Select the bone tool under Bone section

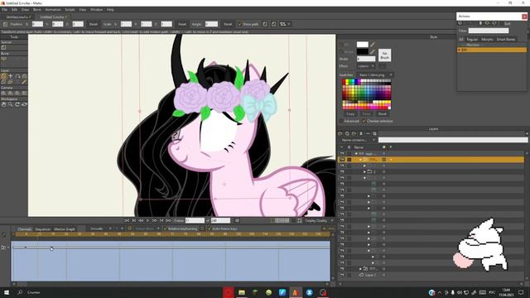[3, 59]
